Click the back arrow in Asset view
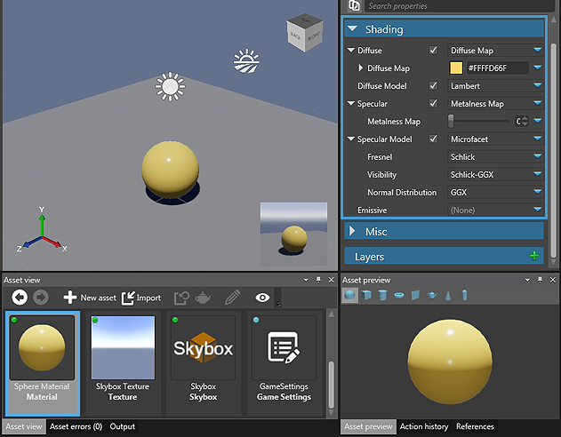 (20, 298)
